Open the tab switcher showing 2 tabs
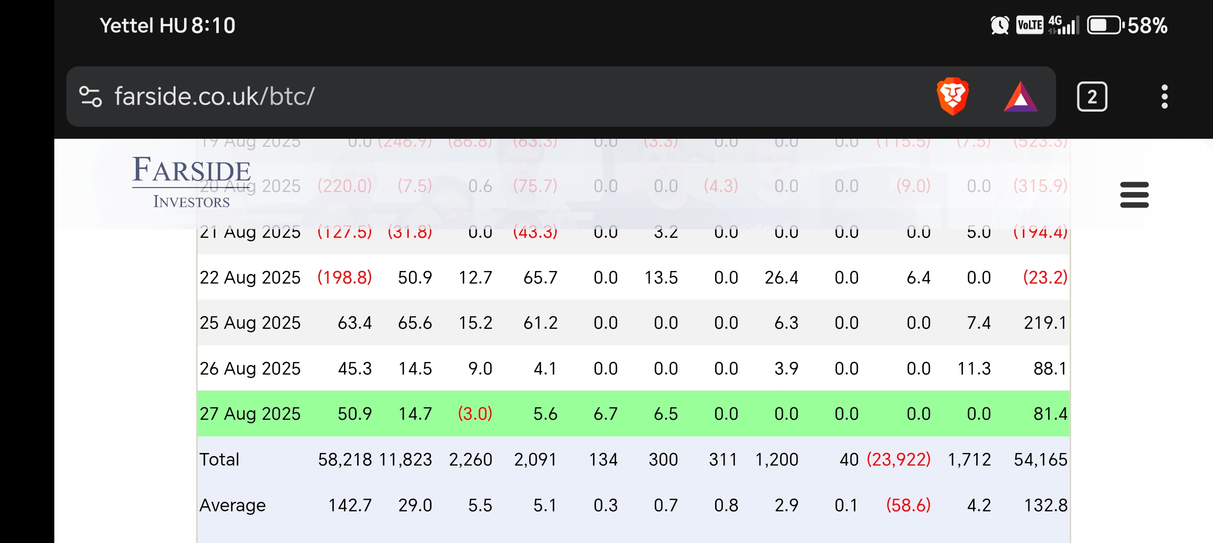The height and width of the screenshot is (543, 1213). (x=1092, y=97)
